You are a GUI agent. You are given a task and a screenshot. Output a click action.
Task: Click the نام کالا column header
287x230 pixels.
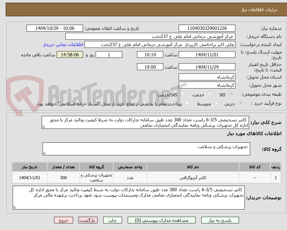(x=193, y=167)
